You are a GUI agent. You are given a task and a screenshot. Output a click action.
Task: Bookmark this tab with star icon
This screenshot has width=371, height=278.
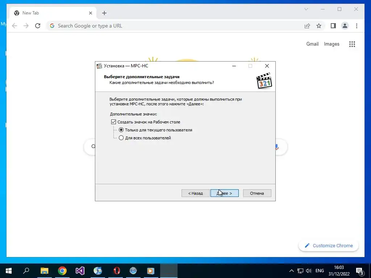pos(319,26)
